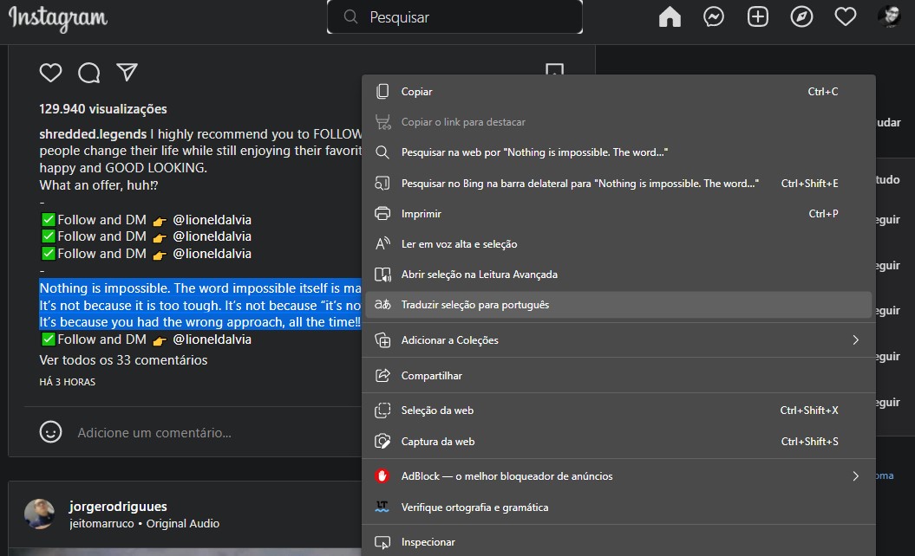Open comment bubble icon on post
The height and width of the screenshot is (556, 915).
click(89, 73)
